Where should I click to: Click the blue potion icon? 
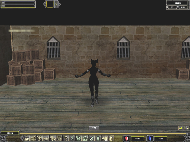(x=150, y=138)
